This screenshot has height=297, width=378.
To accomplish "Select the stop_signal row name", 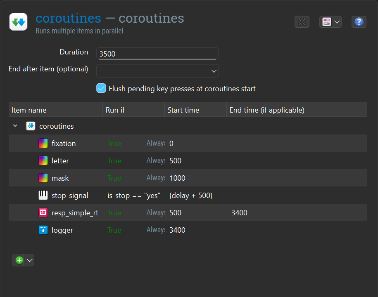I will (x=70, y=196).
